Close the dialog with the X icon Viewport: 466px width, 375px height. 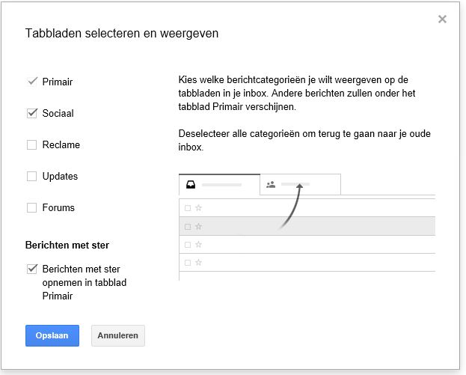[442, 19]
